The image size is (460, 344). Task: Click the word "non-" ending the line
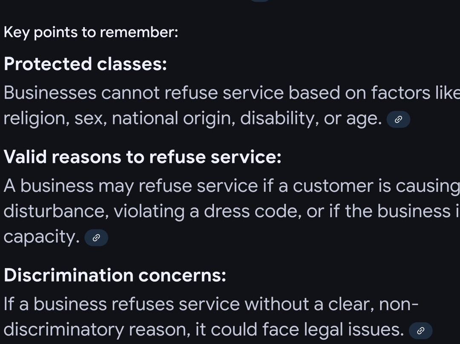(399, 304)
